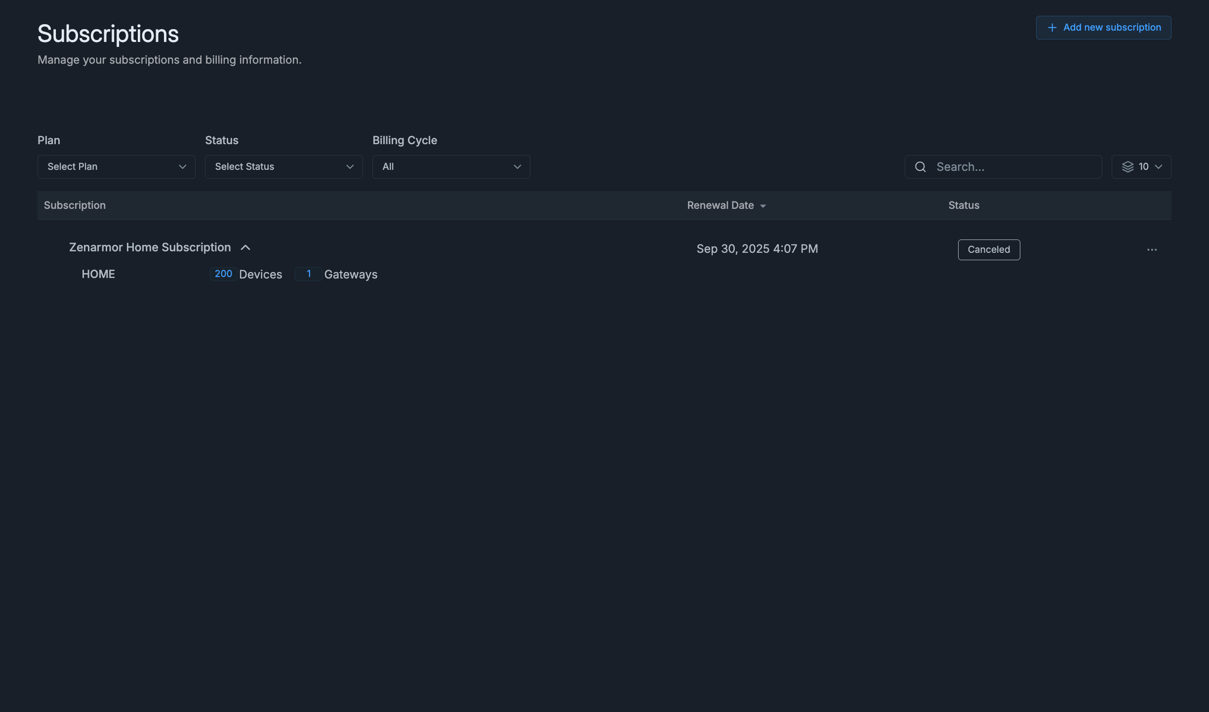Screen dimensions: 1209x712
Task: Click the 1 Gateways count badge
Action: 308,274
